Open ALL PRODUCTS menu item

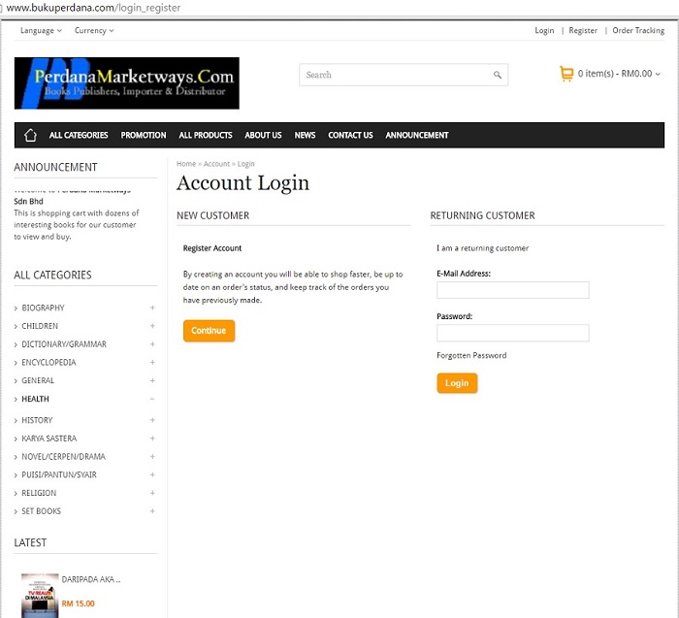[x=206, y=135]
